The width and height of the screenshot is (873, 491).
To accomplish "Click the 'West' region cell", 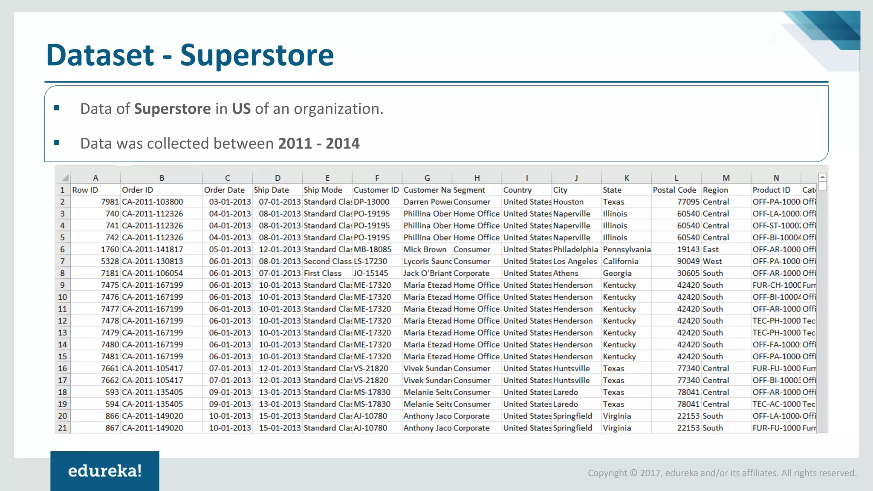I will pyautogui.click(x=726, y=261).
